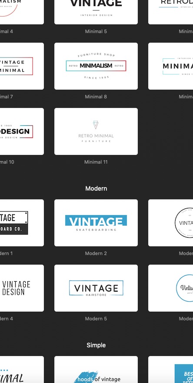The height and width of the screenshot is (383, 193).
Task: Choose the Minimal 11 Retro Minimal triangle logo
Action: point(96,131)
